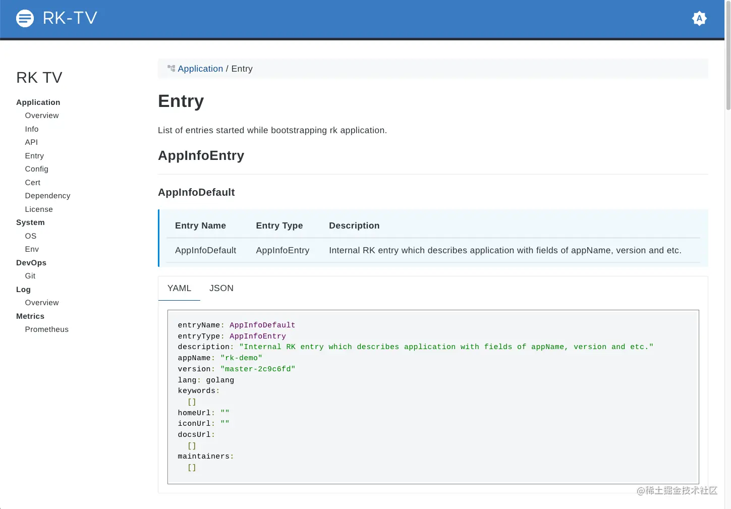Viewport: 731px width, 509px height.
Task: Select the AppInfoEntry table cell
Action: [x=283, y=250]
